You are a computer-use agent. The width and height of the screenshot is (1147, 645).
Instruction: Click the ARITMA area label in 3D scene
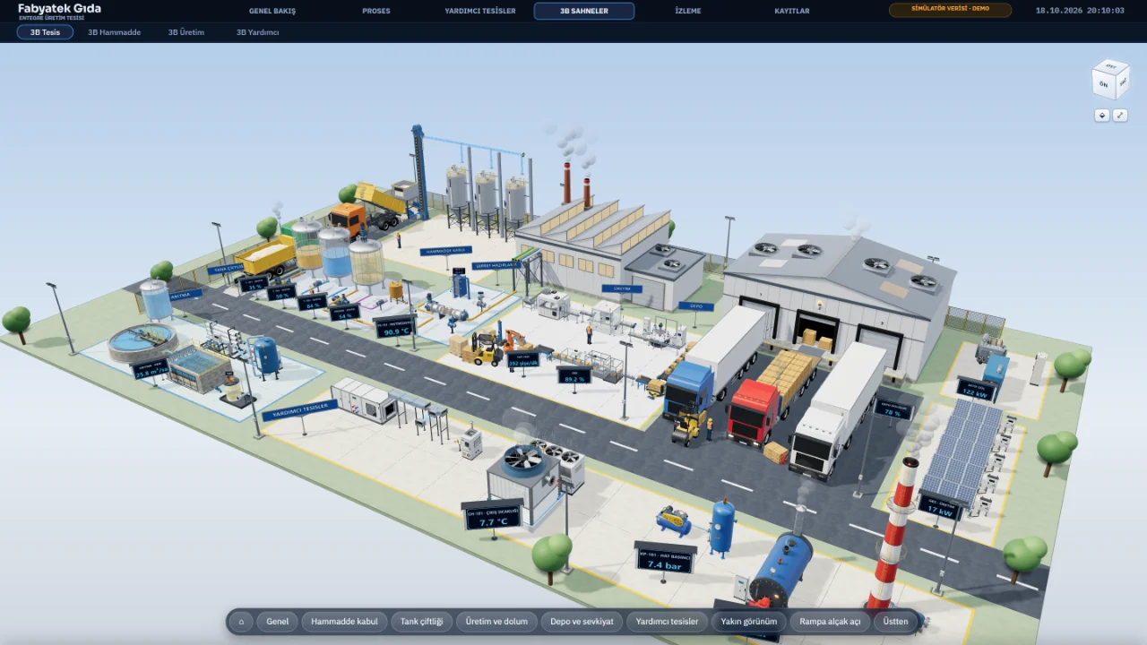185,294
